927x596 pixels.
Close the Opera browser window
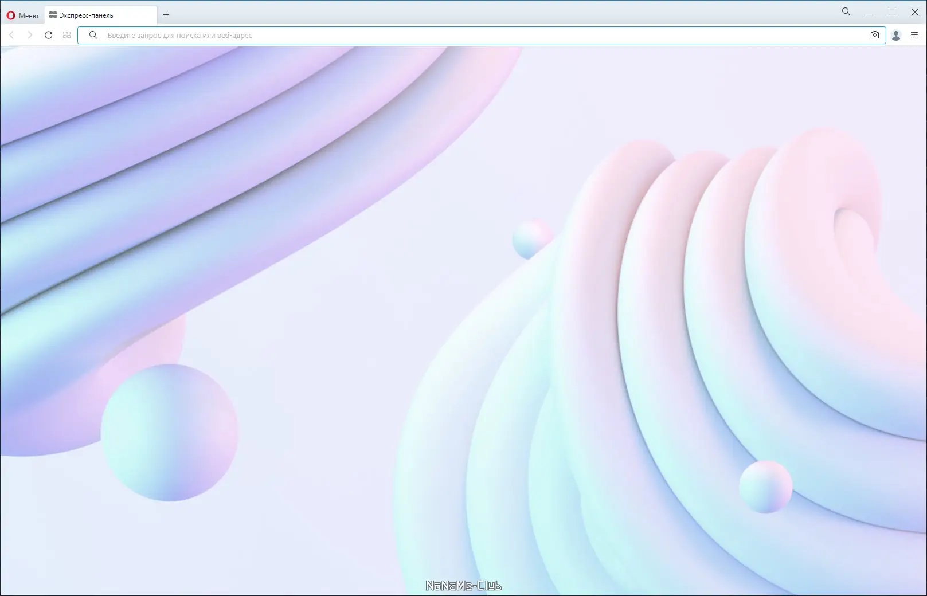click(915, 12)
